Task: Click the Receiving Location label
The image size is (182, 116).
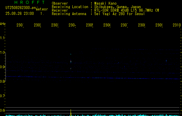Action: [70, 7]
